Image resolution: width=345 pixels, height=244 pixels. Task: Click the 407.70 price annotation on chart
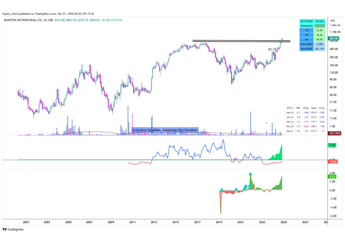pyautogui.click(x=272, y=49)
